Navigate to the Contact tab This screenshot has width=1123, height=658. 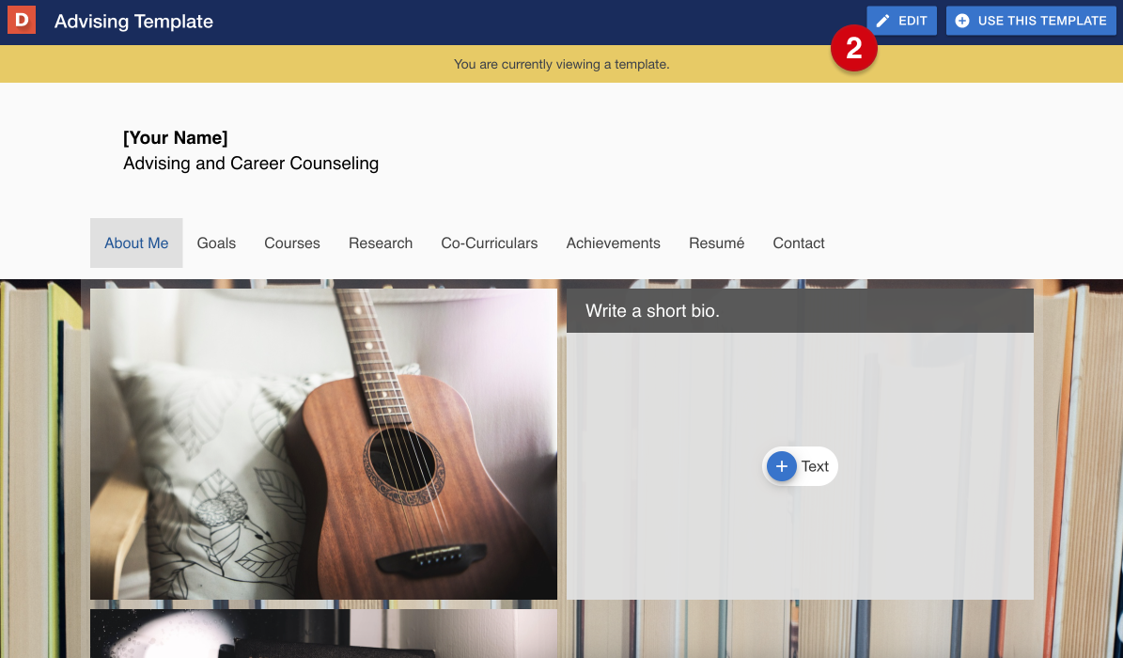[799, 243]
